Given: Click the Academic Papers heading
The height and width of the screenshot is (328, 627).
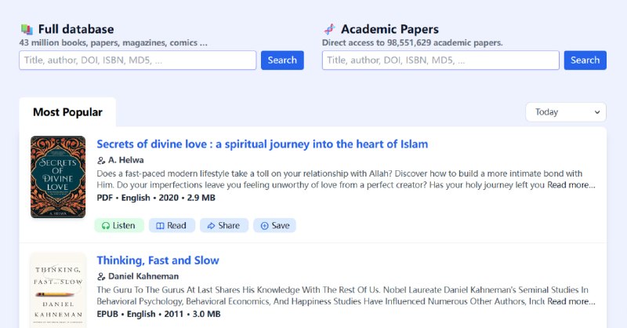Looking at the screenshot, I should (x=390, y=29).
